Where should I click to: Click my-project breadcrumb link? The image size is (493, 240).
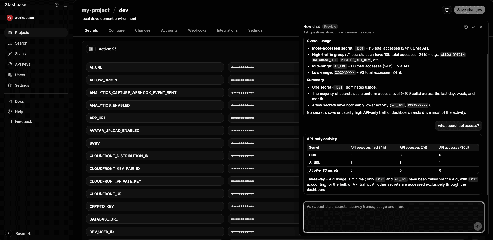(95, 10)
